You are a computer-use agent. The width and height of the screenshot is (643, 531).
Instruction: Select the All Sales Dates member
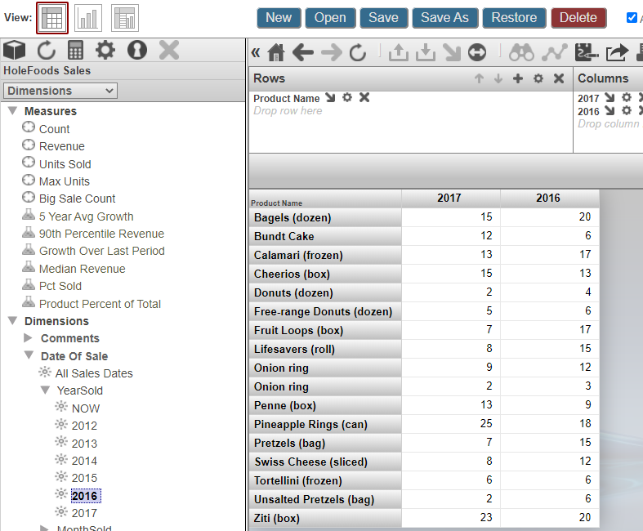coord(94,373)
